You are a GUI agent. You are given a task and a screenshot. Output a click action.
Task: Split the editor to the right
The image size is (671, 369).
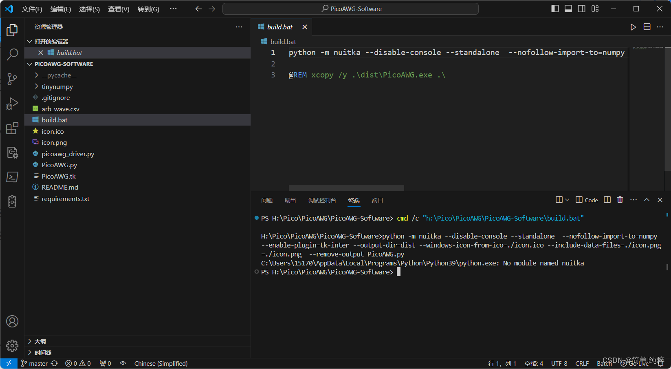647,27
